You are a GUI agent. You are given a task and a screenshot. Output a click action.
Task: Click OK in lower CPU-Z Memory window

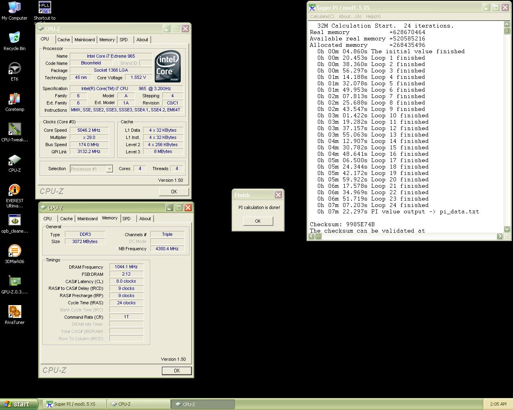tap(177, 371)
